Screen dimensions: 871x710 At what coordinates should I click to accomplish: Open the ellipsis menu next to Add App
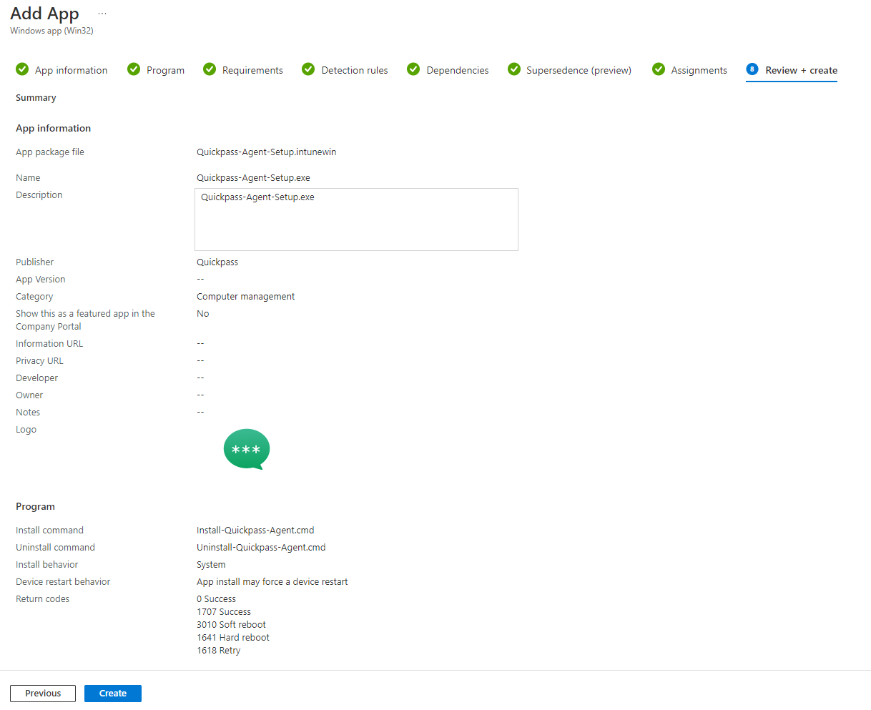pos(102,14)
